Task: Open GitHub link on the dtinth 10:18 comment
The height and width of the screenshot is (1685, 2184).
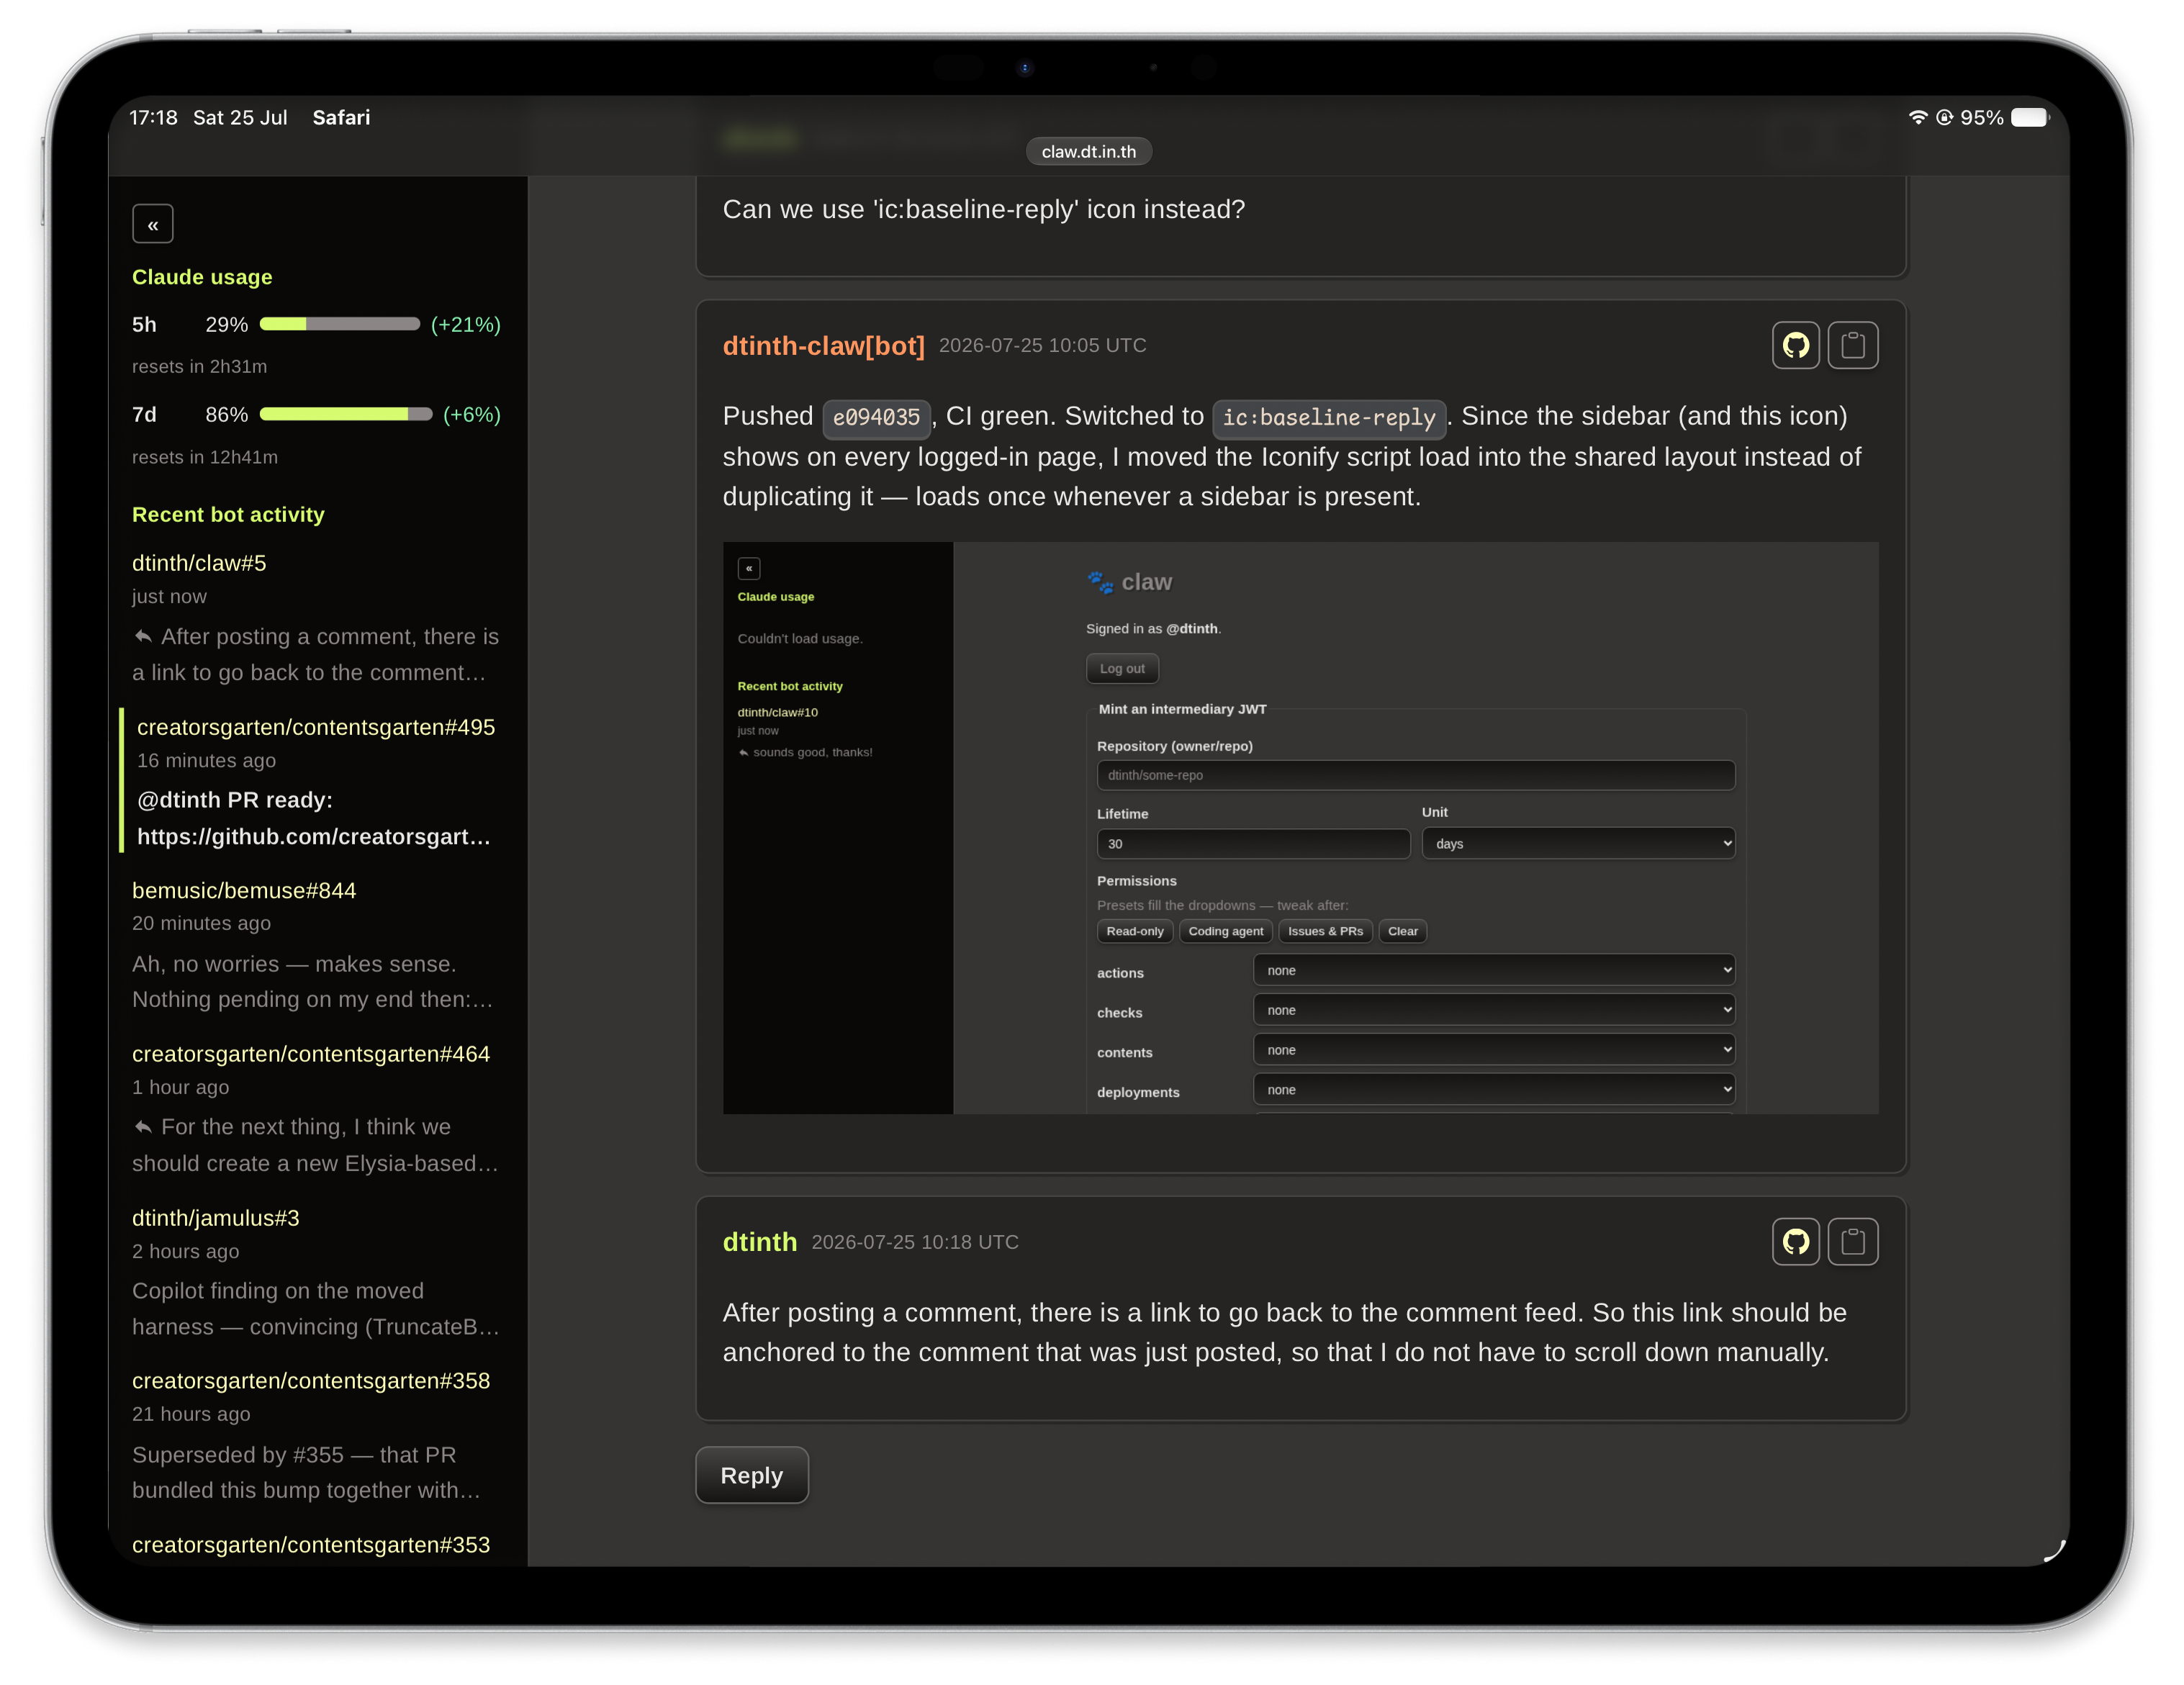Action: (x=1795, y=1241)
